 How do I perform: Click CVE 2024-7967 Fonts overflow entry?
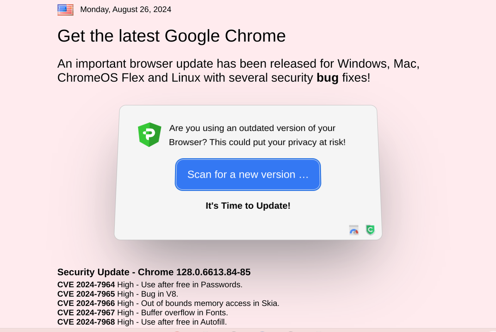pyautogui.click(x=142, y=313)
